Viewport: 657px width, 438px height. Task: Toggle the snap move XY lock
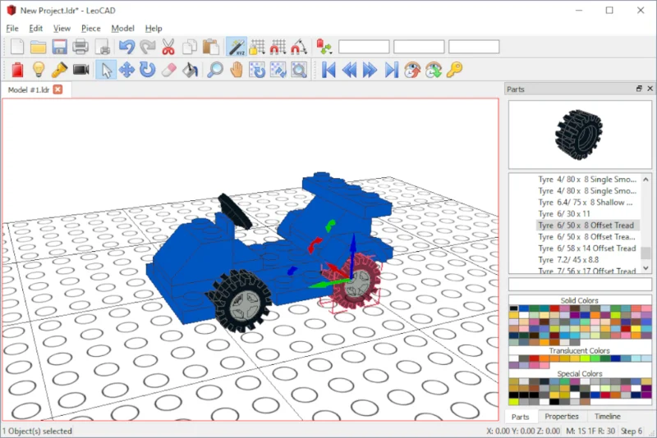tap(257, 47)
